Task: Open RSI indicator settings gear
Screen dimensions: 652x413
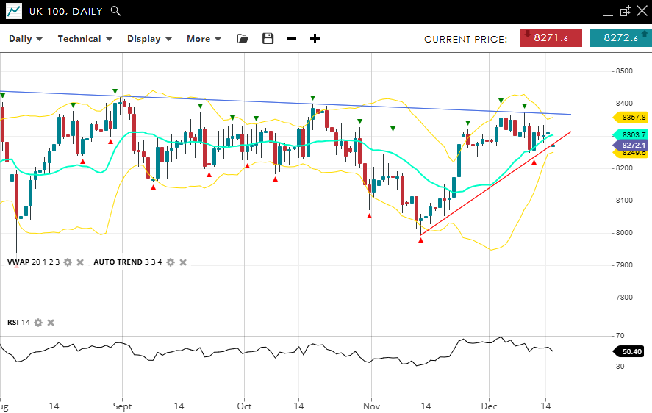Action: pos(38,323)
